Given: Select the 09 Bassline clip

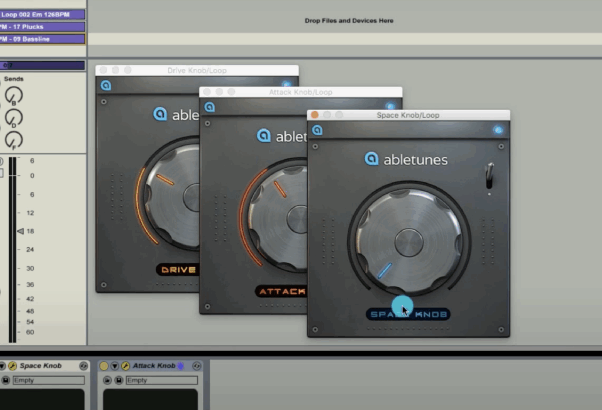Looking at the screenshot, I should click(42, 39).
